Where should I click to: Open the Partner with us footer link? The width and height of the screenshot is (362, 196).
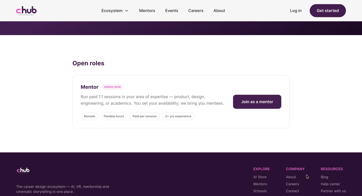tap(333, 191)
